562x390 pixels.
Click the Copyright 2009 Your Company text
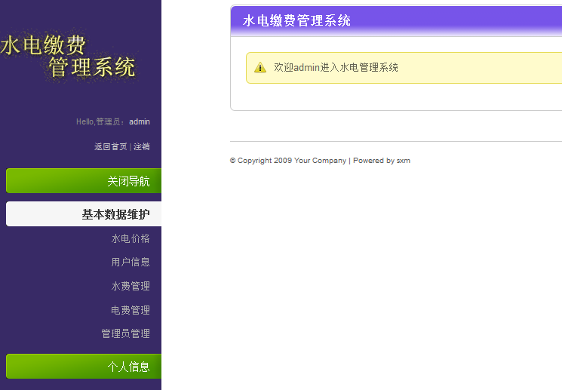[x=288, y=161]
